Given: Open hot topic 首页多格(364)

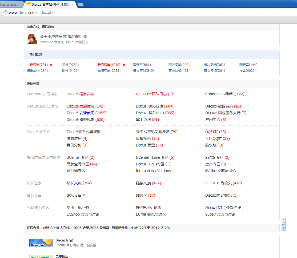Looking at the screenshot, I should tap(214, 71).
